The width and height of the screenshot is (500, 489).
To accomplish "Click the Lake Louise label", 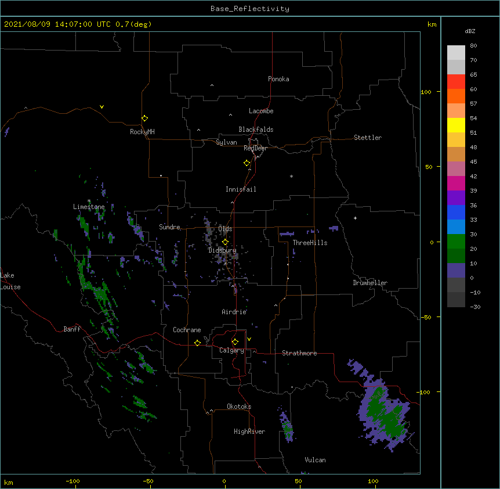I will point(10,281).
